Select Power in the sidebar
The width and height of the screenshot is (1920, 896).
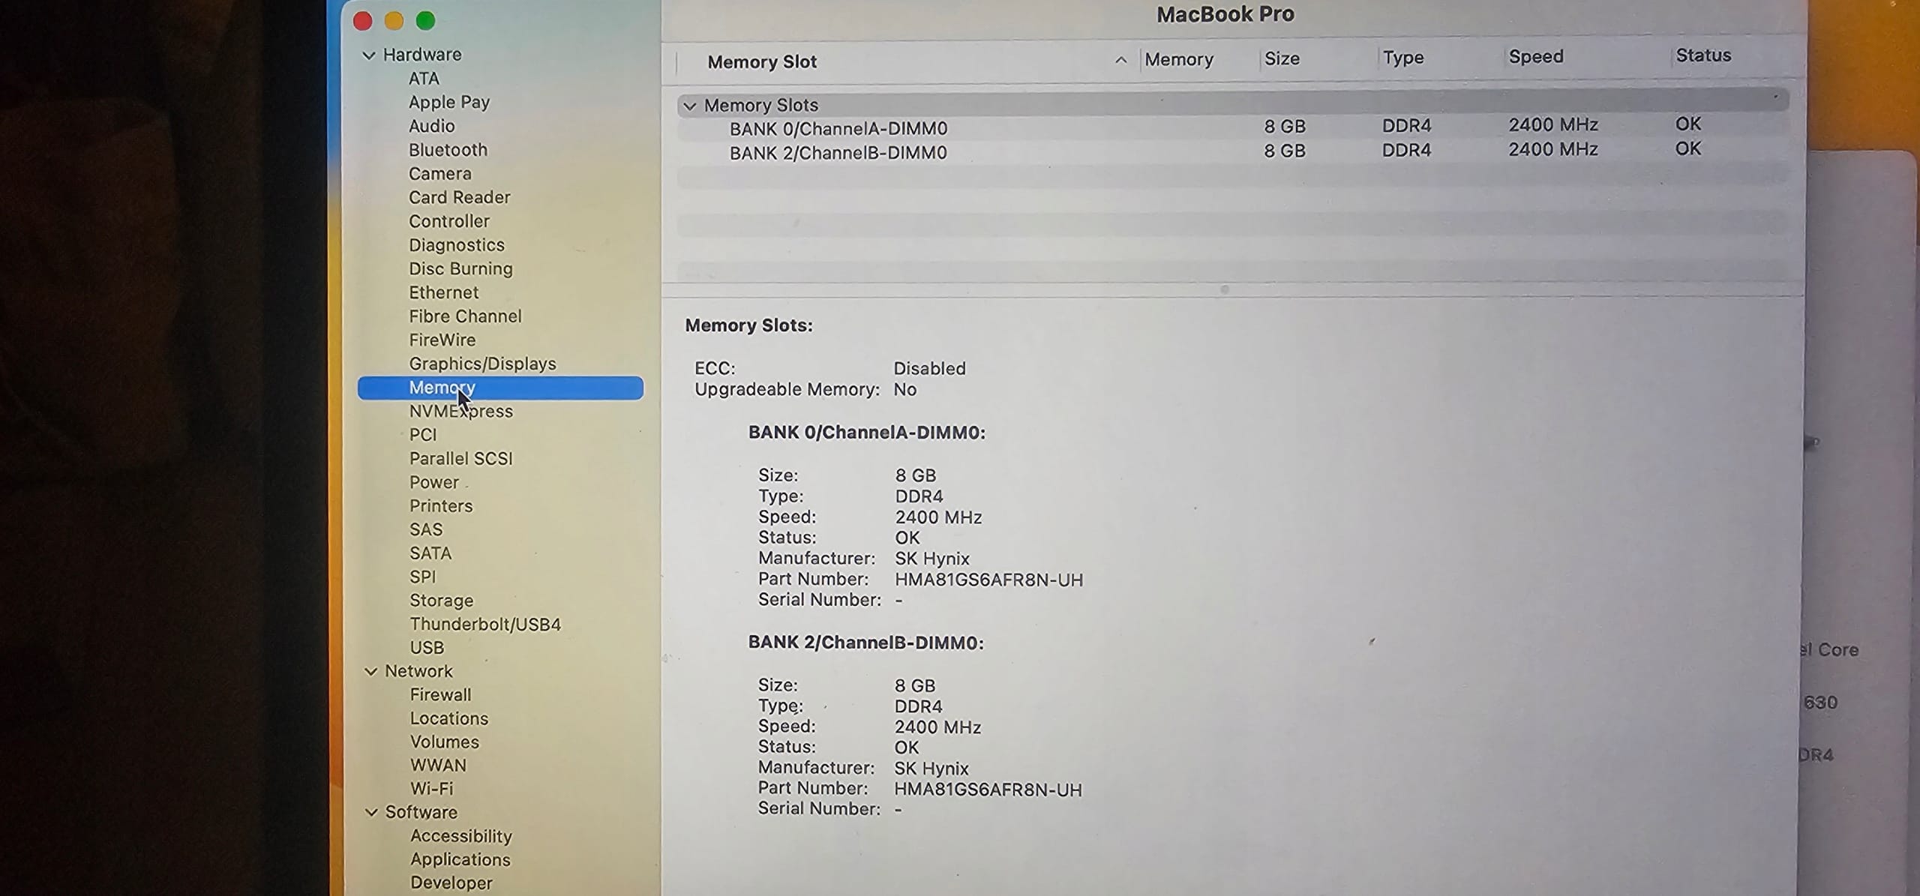click(x=433, y=483)
